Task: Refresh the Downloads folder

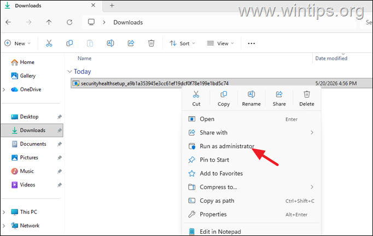Action: pos(69,22)
